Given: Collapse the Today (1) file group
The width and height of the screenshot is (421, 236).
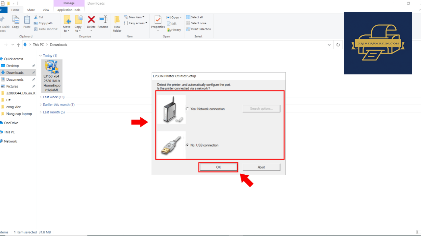Looking at the screenshot, I should pos(41,56).
